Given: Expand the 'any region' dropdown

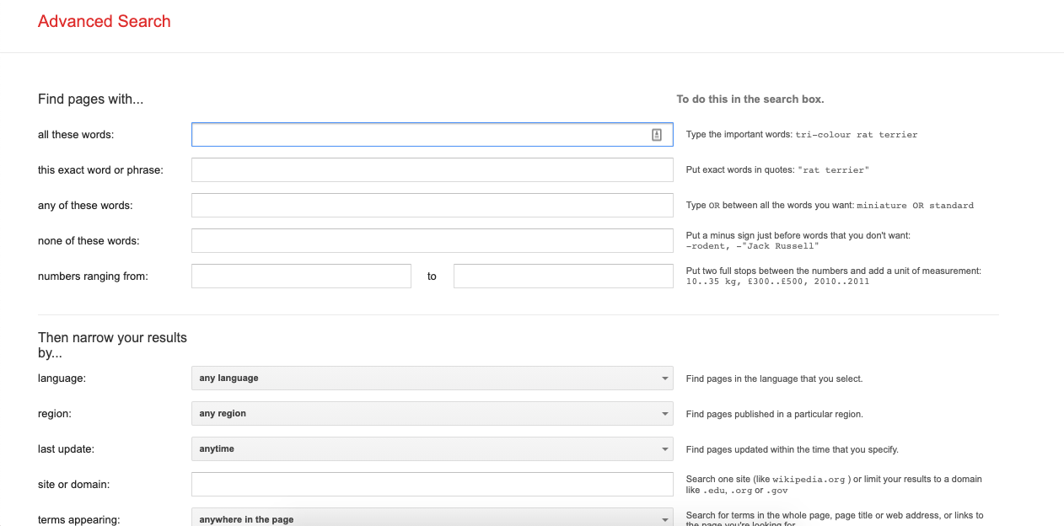Looking at the screenshot, I should coord(432,414).
